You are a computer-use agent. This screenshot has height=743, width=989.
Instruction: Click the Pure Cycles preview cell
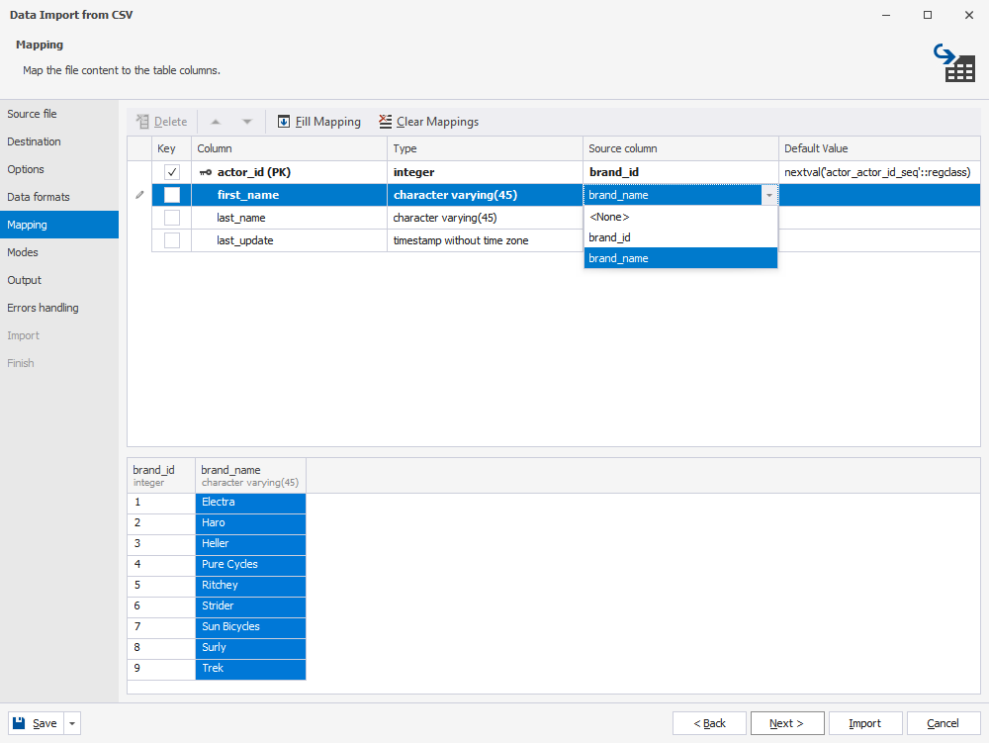[250, 565]
